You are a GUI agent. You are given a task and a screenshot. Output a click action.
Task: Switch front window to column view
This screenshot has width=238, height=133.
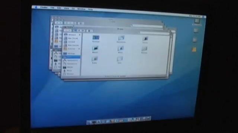point(83,31)
